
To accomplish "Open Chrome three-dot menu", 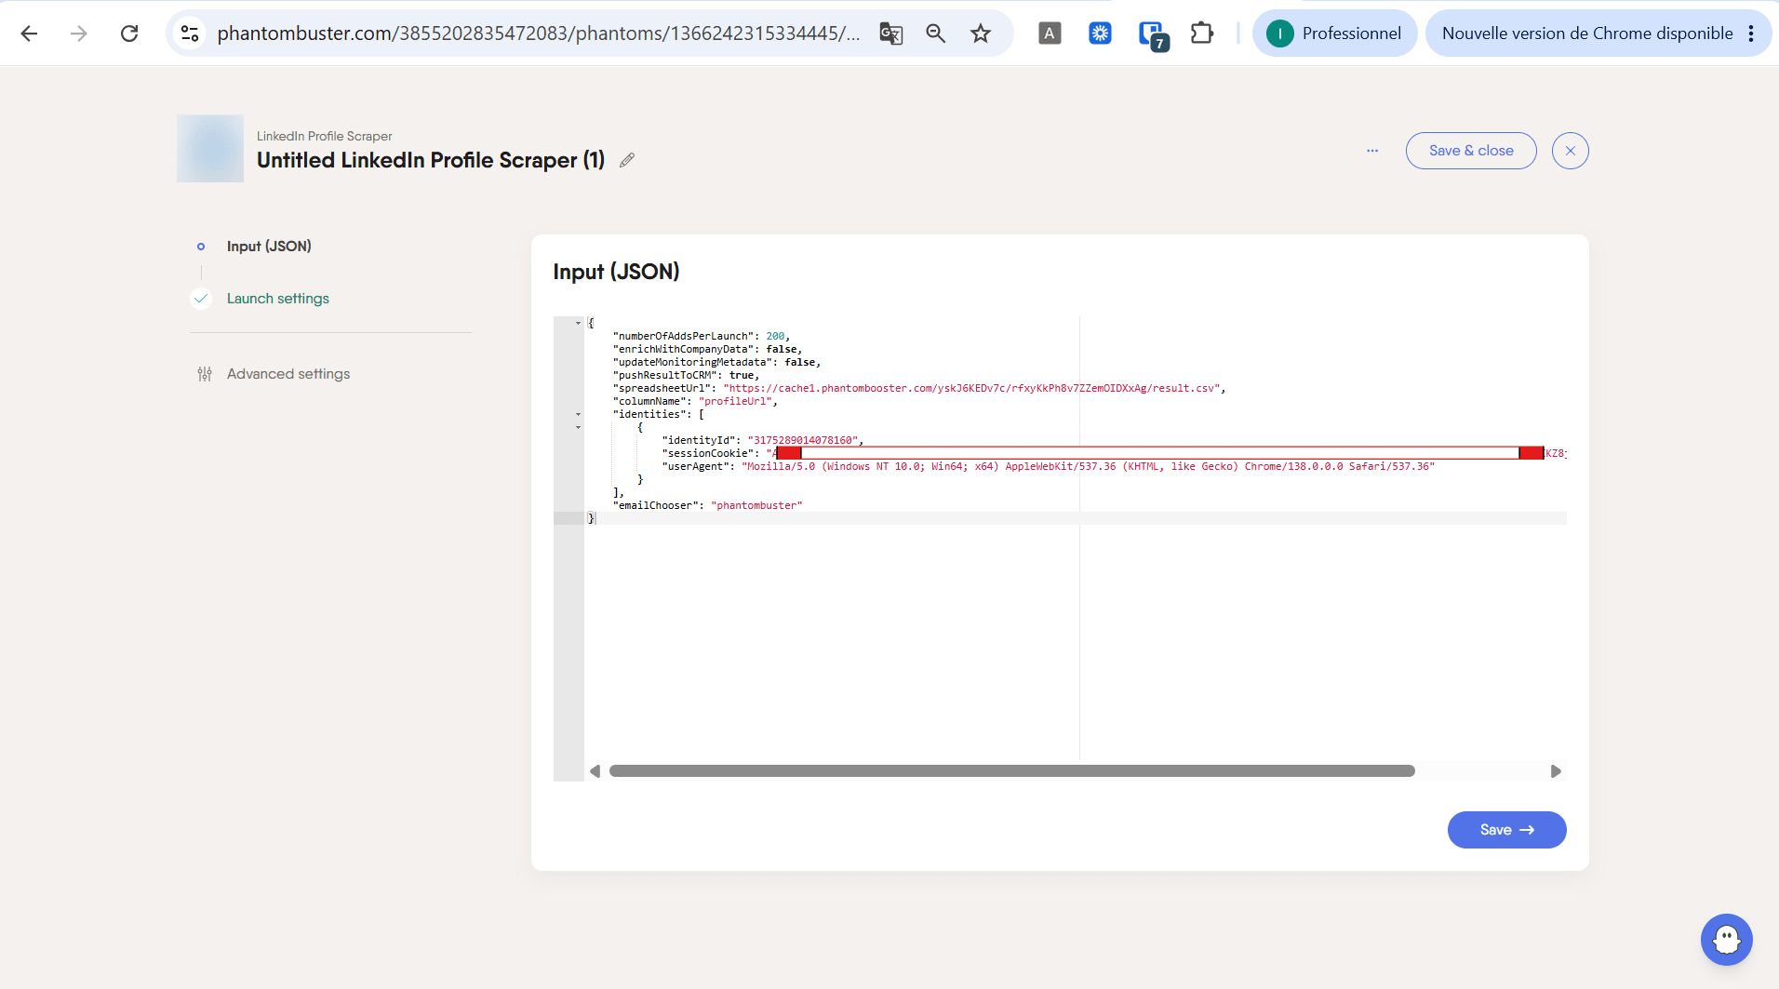I will click(x=1751, y=33).
